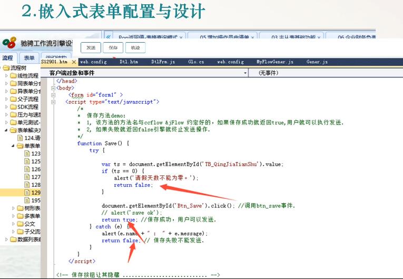
Task: Click the SDK流程 folder icon
Action: 13,107
